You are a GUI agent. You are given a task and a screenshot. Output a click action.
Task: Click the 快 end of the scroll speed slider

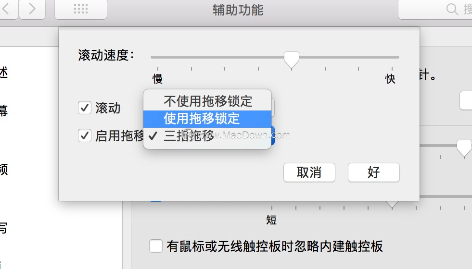pyautogui.click(x=390, y=79)
